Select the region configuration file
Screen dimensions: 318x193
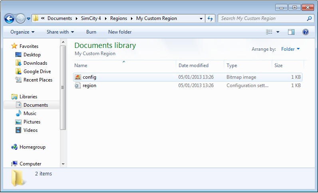pyautogui.click(x=188, y=86)
